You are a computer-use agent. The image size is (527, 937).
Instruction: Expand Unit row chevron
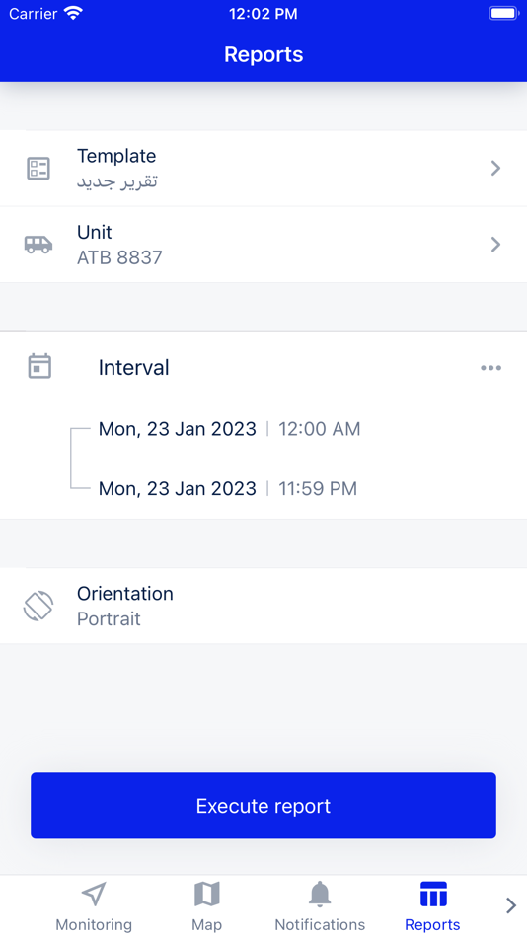(495, 245)
